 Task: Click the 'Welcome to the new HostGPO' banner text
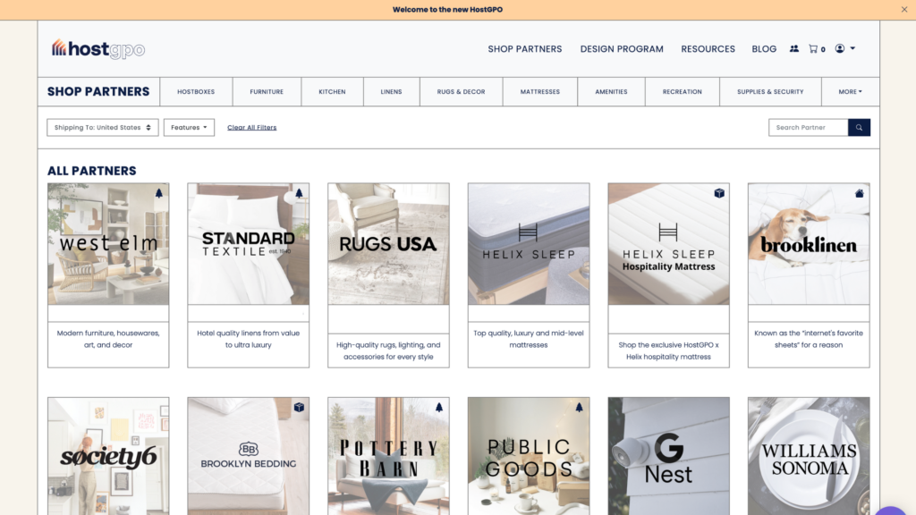pos(447,9)
